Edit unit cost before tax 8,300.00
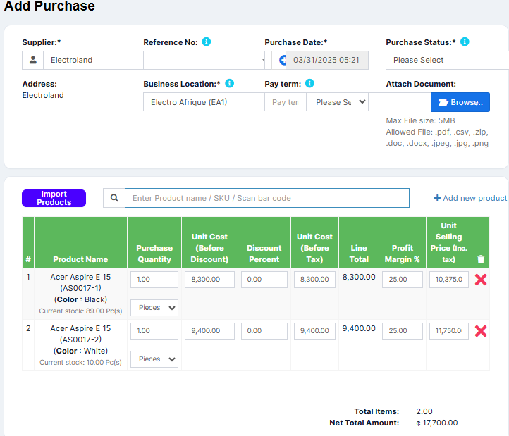509x436 pixels. tap(314, 280)
